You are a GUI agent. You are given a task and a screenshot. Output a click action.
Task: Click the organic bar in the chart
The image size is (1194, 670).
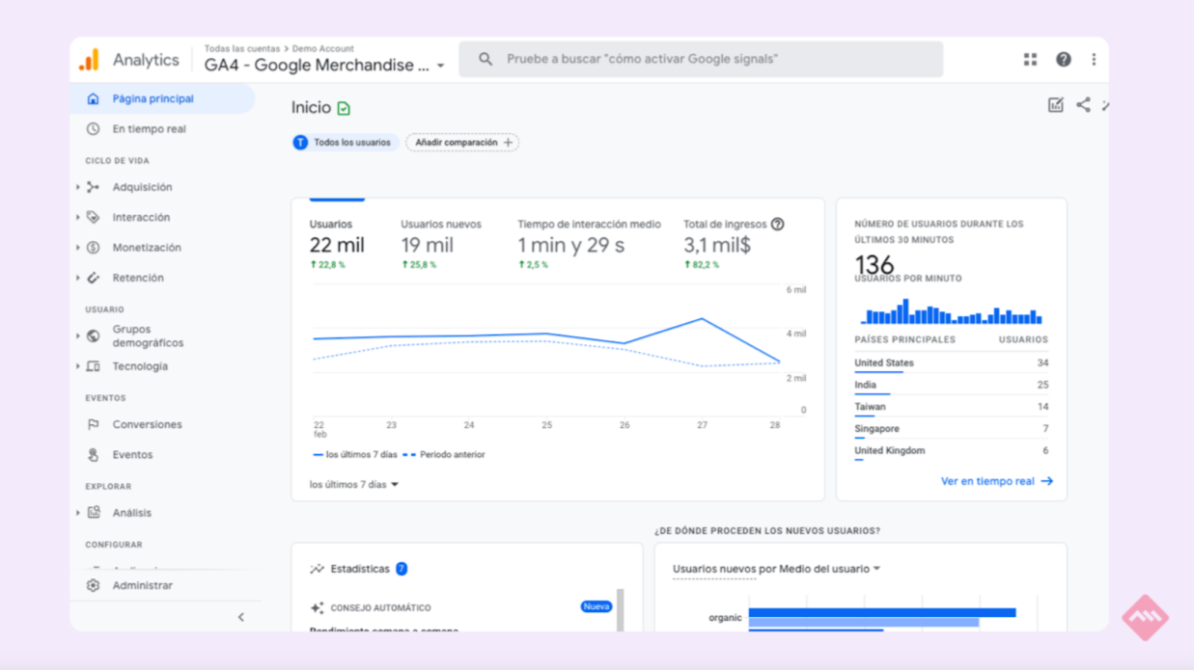click(882, 613)
